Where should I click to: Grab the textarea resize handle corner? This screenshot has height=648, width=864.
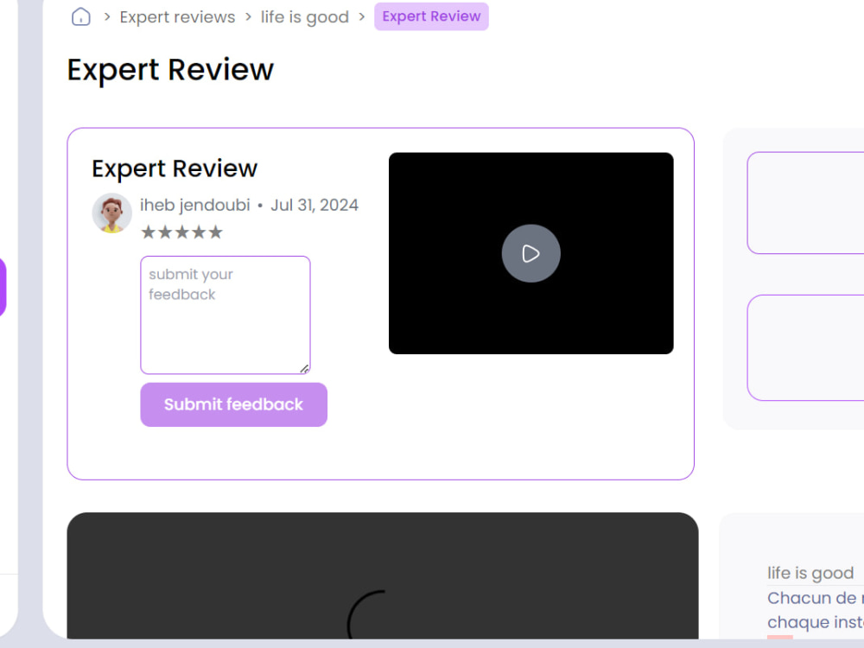(x=304, y=369)
